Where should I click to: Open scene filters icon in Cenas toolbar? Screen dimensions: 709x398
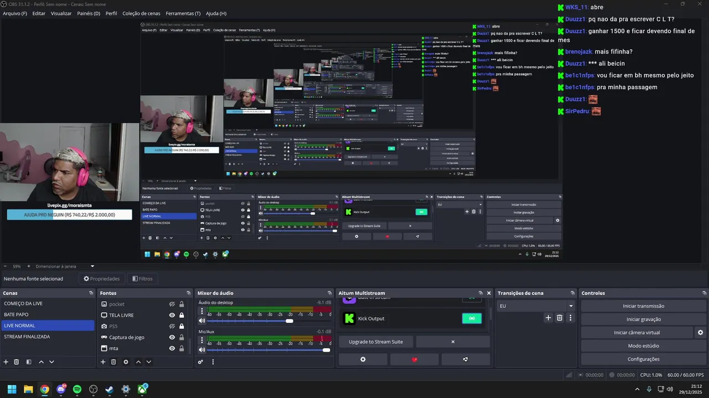29,362
